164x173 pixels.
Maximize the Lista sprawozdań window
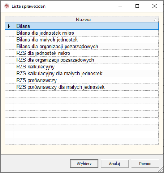(x=137, y=6)
